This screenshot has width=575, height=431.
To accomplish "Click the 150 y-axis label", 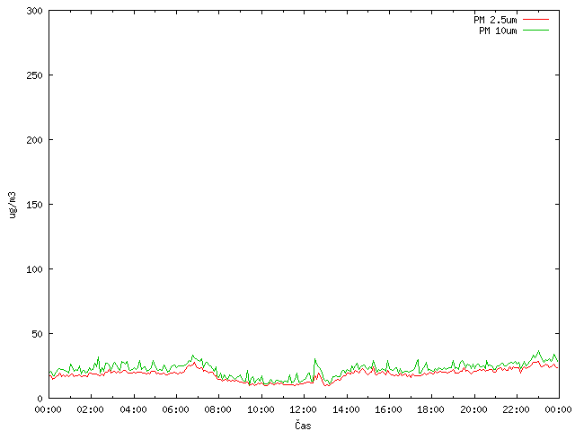I will [x=34, y=205].
